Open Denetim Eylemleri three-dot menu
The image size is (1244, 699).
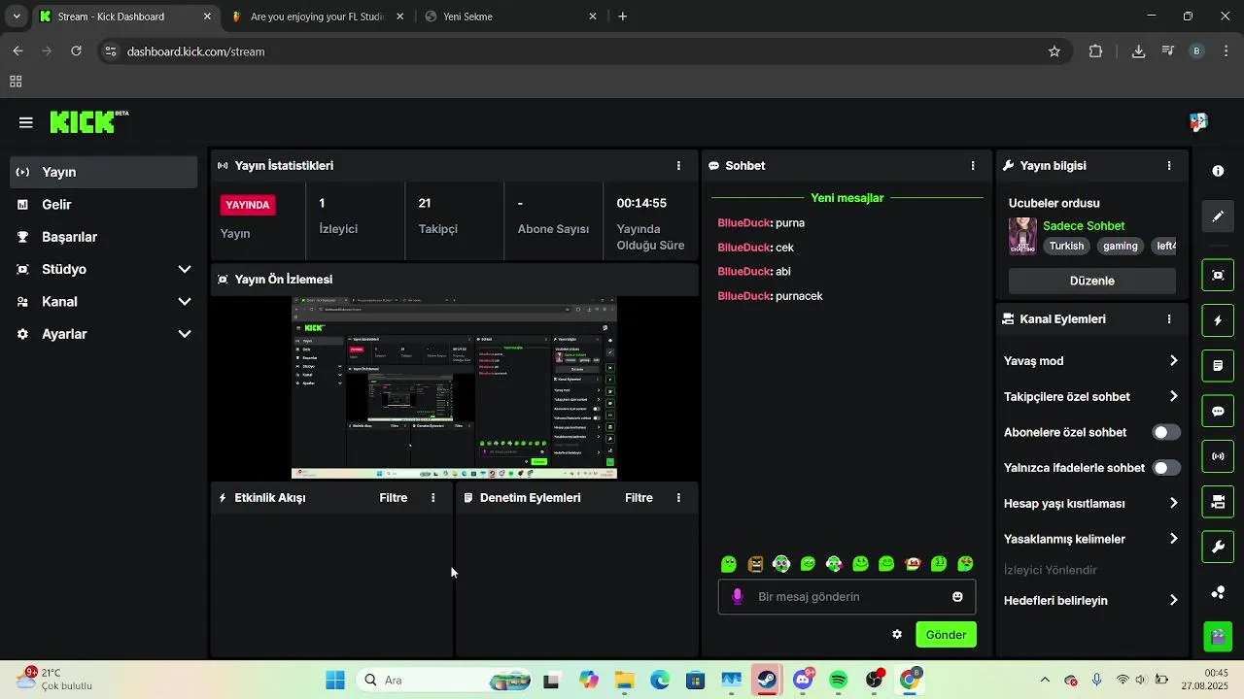pyautogui.click(x=678, y=498)
